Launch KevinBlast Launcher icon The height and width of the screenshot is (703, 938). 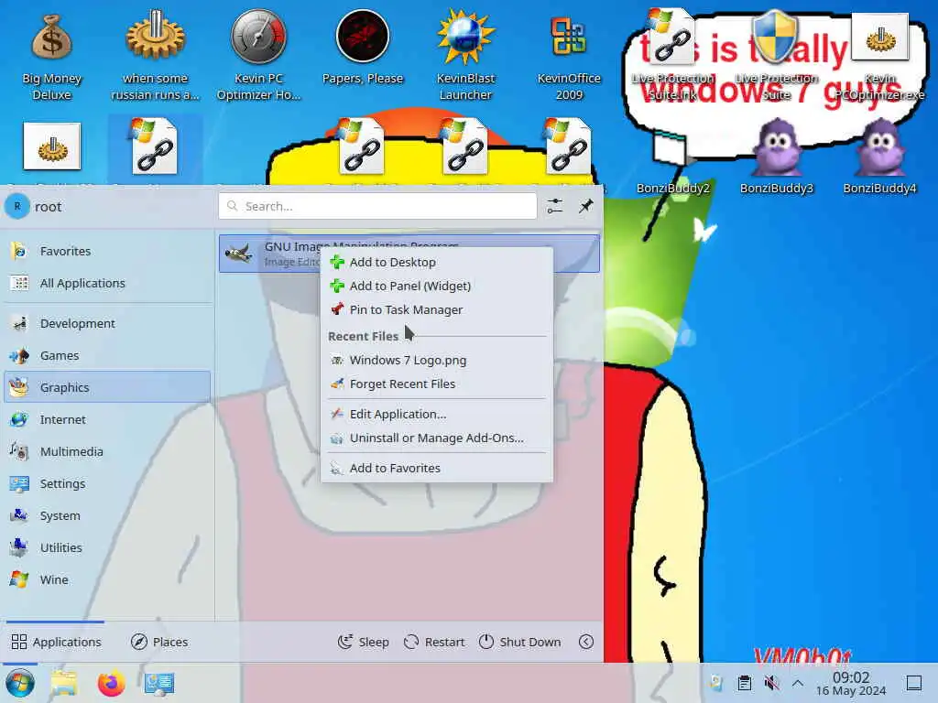click(x=465, y=55)
